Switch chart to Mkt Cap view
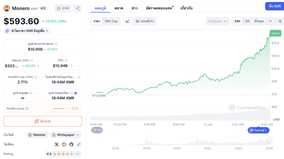The height and width of the screenshot is (159, 284). (111, 21)
